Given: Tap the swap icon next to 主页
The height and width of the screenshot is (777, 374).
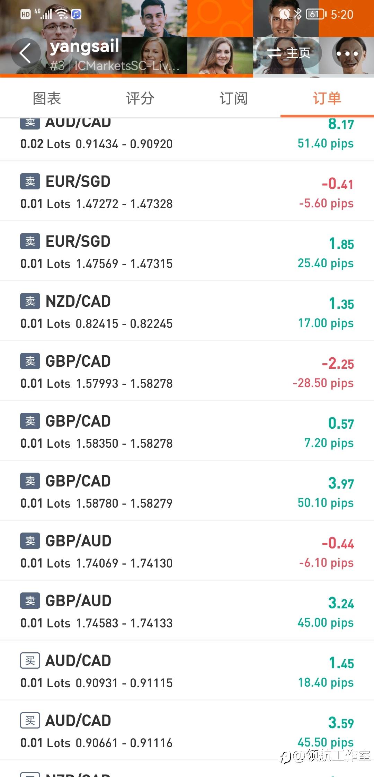Looking at the screenshot, I should [274, 53].
